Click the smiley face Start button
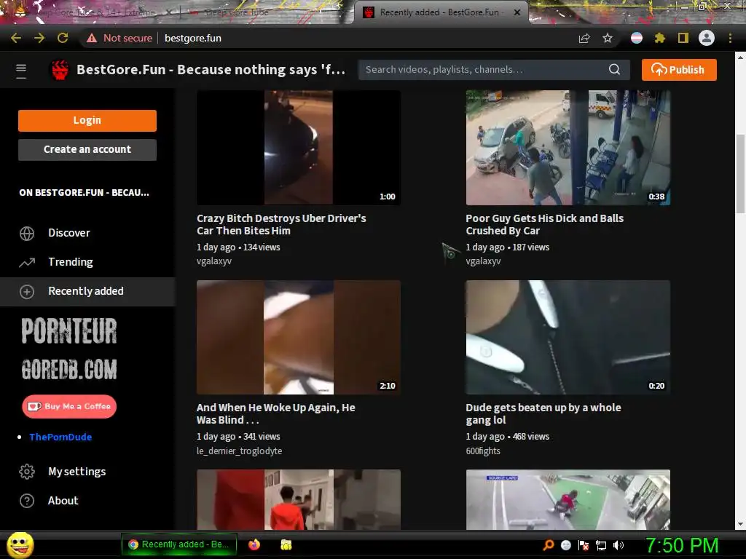The image size is (746, 559). [x=20, y=544]
